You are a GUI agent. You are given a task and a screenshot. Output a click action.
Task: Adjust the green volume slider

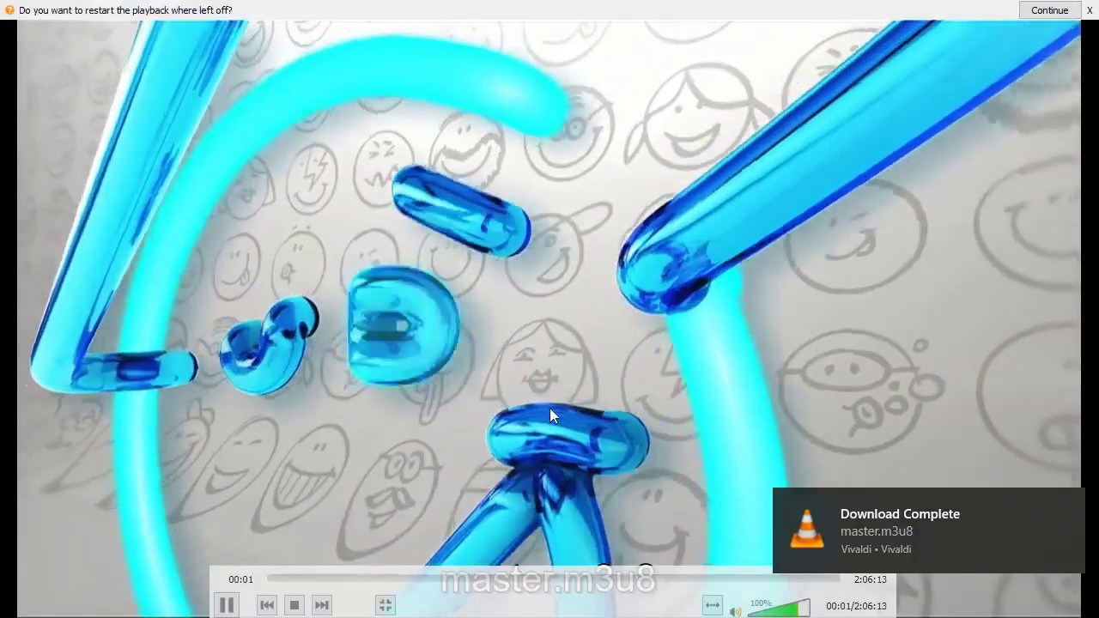[x=779, y=608]
